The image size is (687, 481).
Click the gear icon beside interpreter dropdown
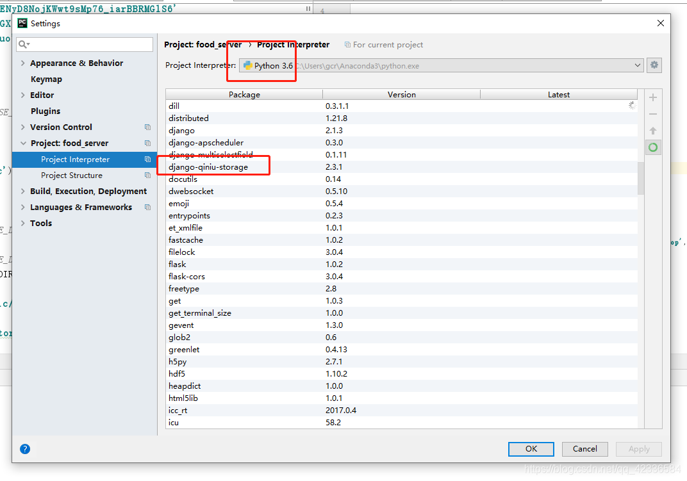click(x=654, y=65)
